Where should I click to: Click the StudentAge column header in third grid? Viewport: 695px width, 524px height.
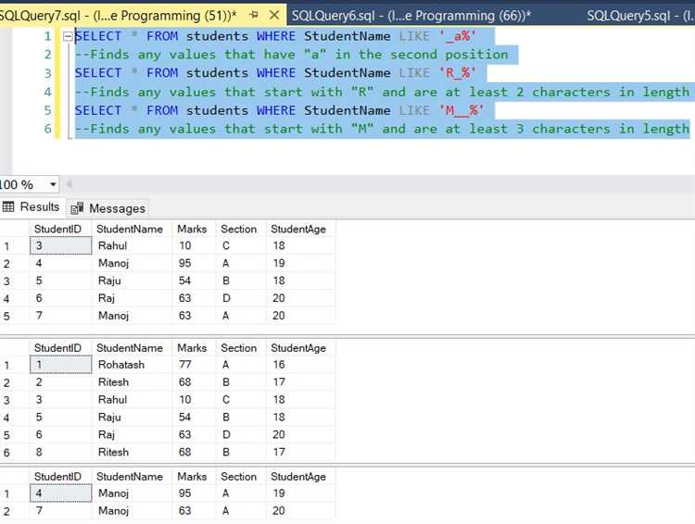(x=297, y=477)
